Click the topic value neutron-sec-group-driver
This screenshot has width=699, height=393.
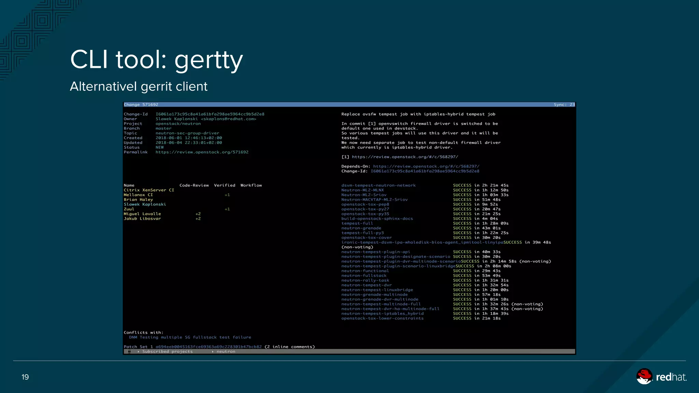pyautogui.click(x=187, y=133)
